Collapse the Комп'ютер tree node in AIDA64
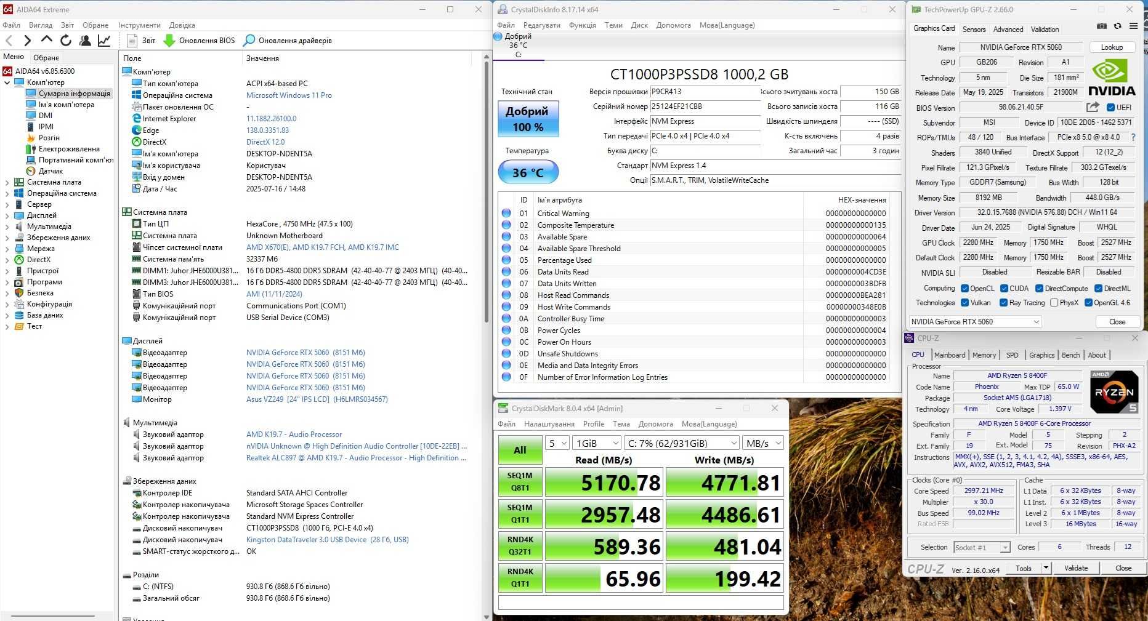This screenshot has height=621, width=1148. click(7, 82)
